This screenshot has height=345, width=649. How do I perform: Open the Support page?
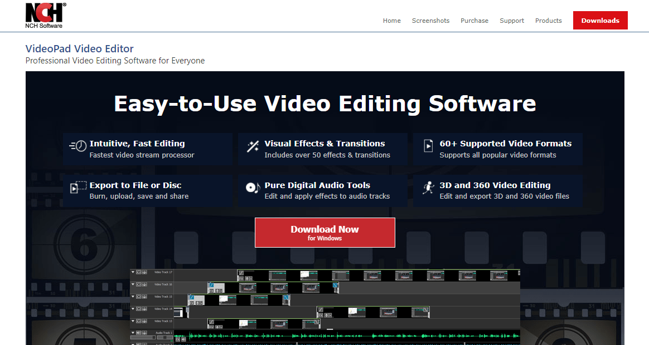pos(512,21)
